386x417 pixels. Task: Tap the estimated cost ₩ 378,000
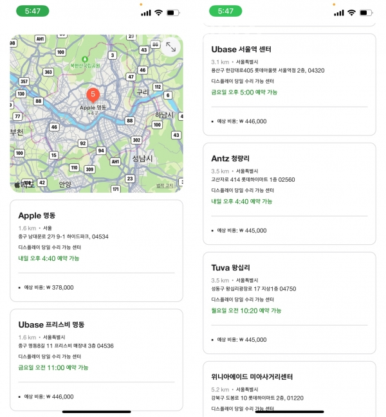pyautogui.click(x=49, y=287)
